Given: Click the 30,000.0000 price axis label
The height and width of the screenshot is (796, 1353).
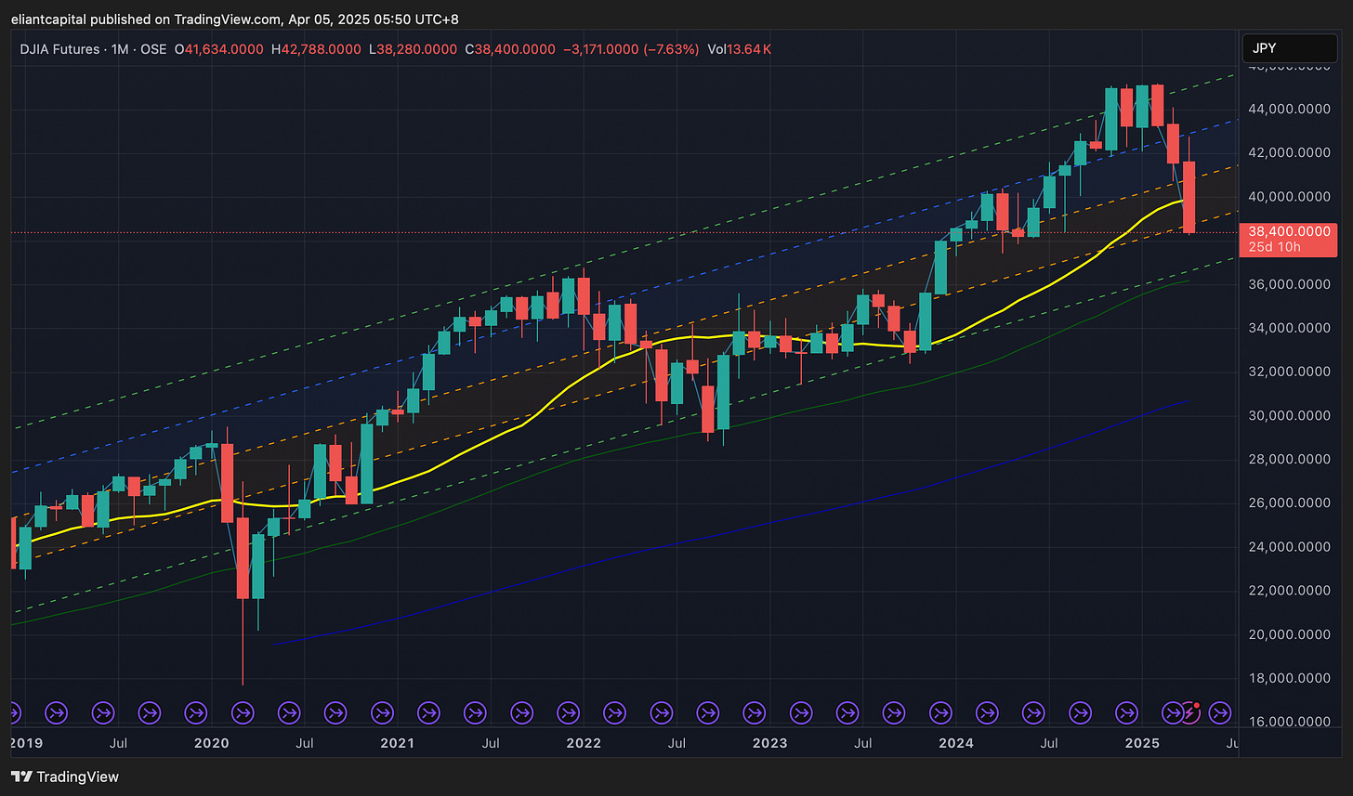Looking at the screenshot, I should pos(1289,415).
